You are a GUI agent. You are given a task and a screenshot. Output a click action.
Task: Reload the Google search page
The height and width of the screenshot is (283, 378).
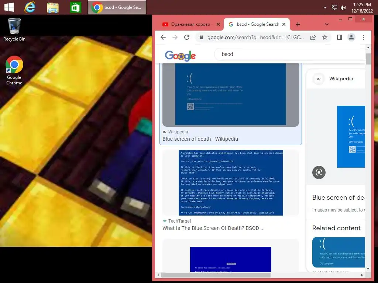(187, 37)
